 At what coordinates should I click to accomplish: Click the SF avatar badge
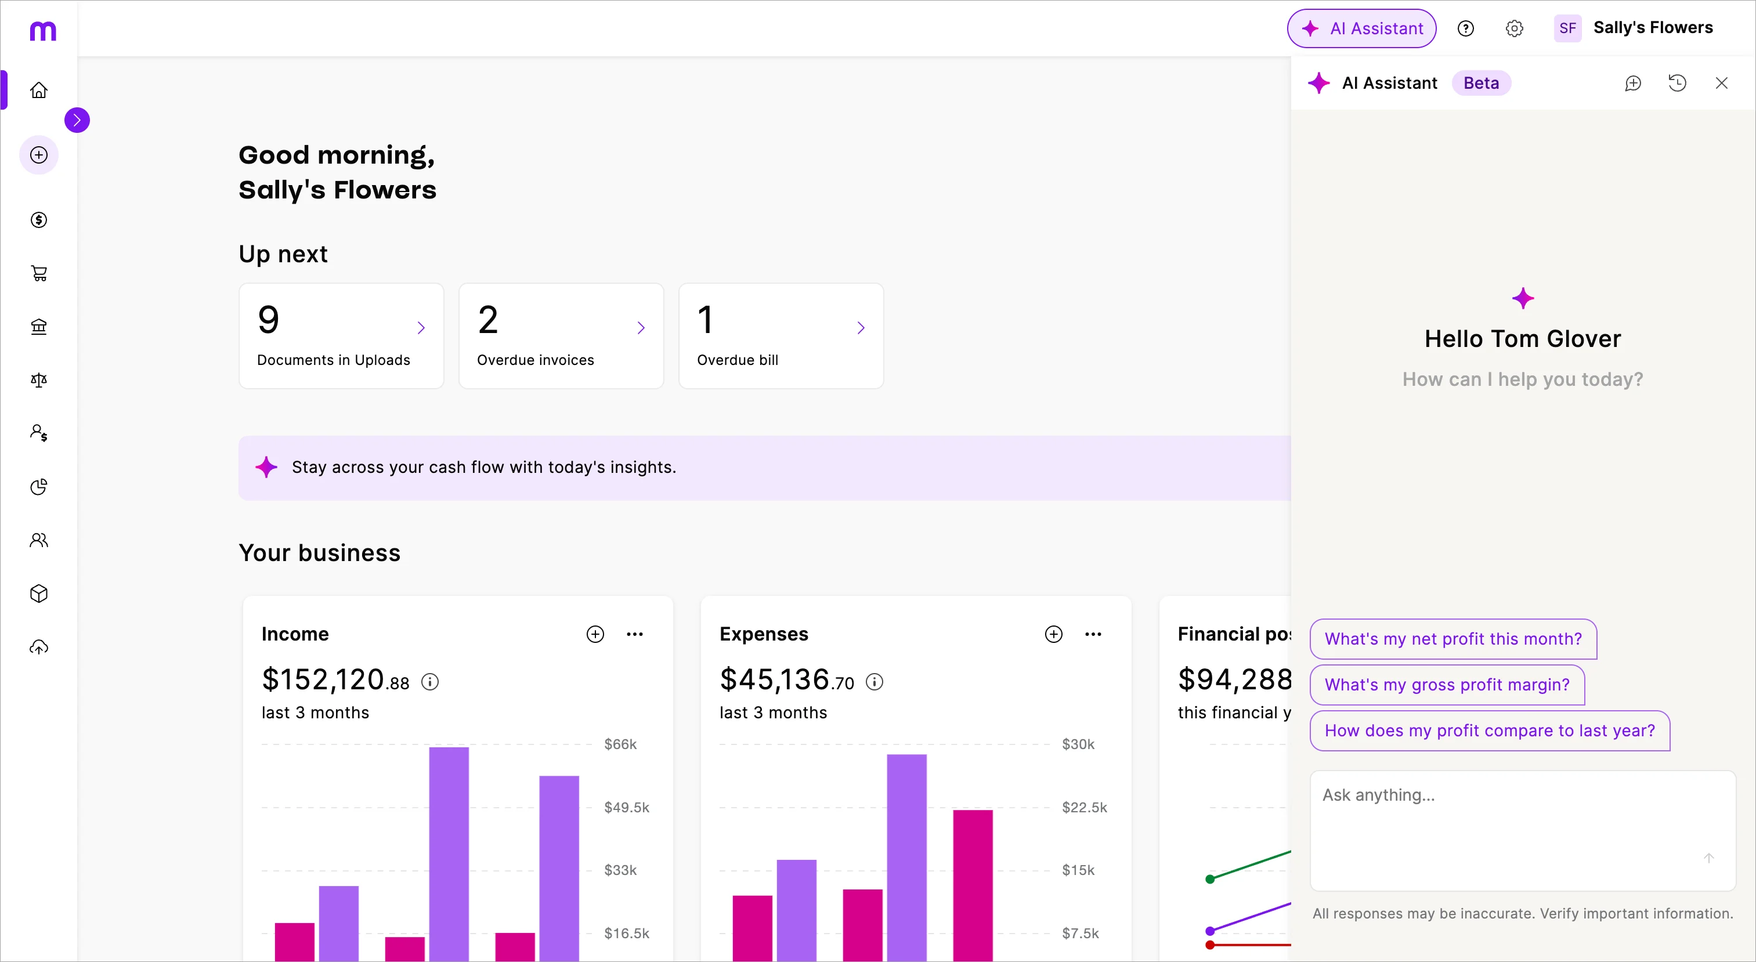(1567, 28)
